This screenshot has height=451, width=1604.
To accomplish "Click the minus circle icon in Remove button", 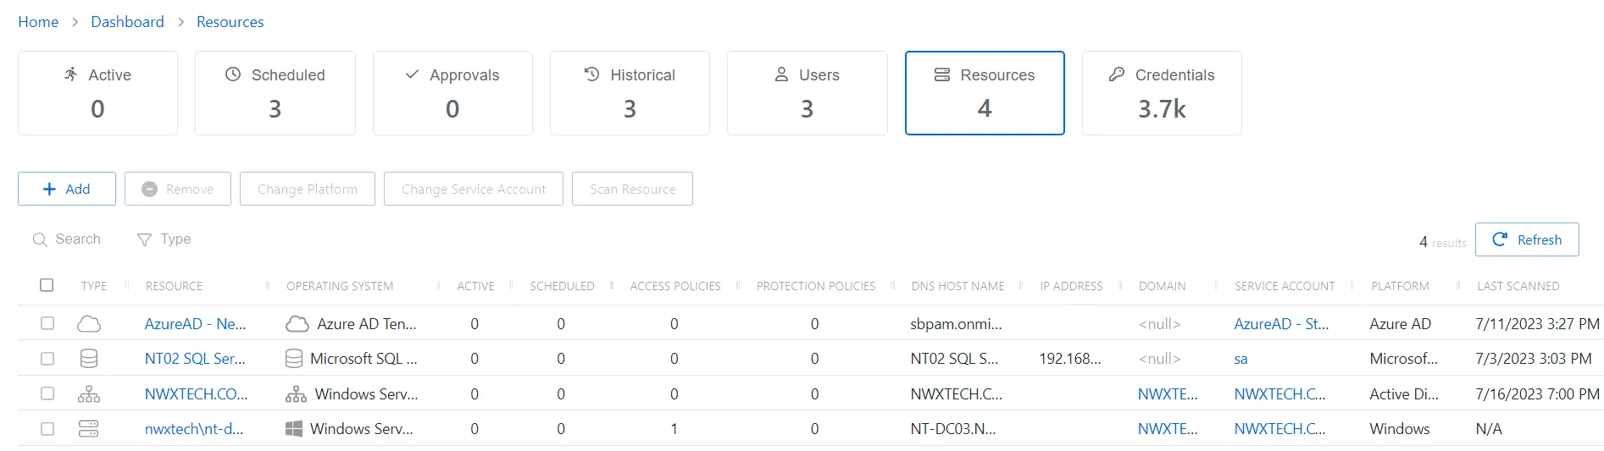I will 149,189.
